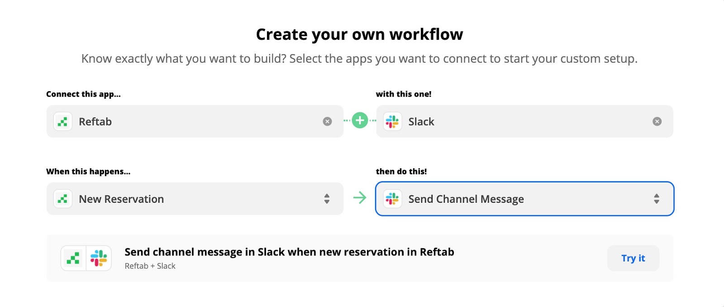Open the Send Channel Message dropdown arrows
The height and width of the screenshot is (307, 724).
click(x=657, y=199)
